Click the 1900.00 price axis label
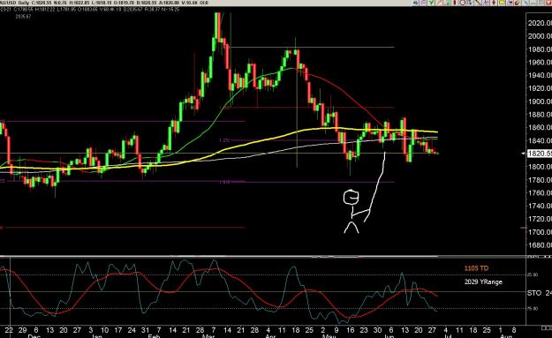The width and height of the screenshot is (552, 338). (540, 101)
